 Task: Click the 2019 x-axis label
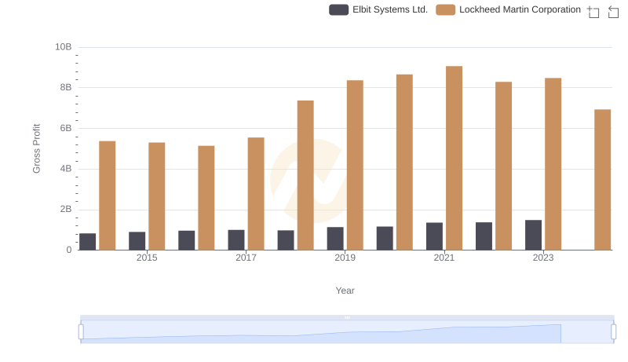click(345, 258)
